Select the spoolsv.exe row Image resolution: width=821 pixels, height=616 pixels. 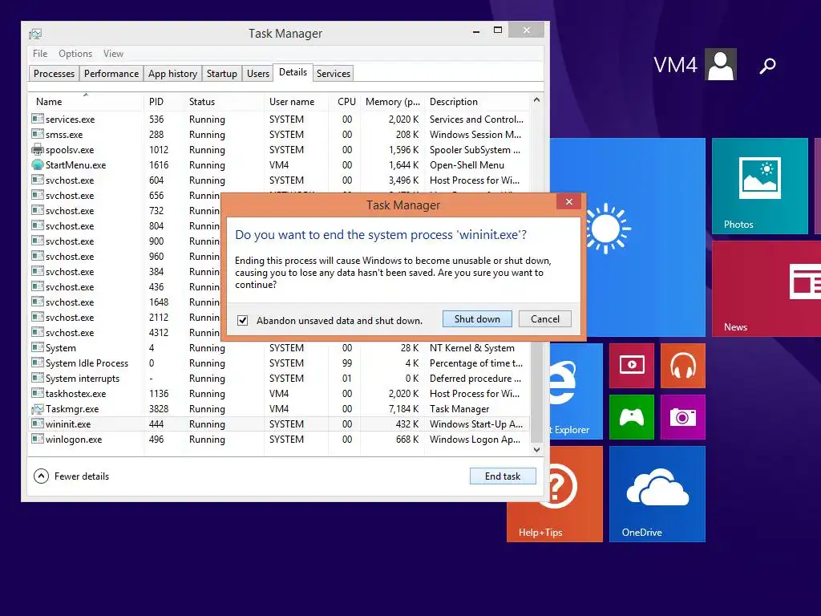tap(279, 150)
